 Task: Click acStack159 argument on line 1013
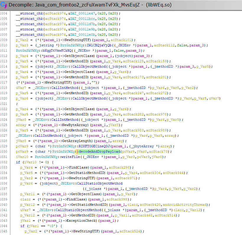click(156, 61)
